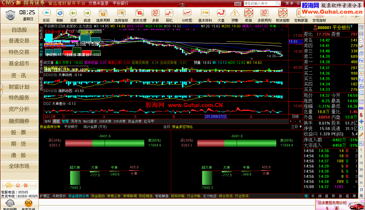The image size is (365, 210).
Task: Click the 后退 toolbar arrow icon
Action: (x=73, y=13)
